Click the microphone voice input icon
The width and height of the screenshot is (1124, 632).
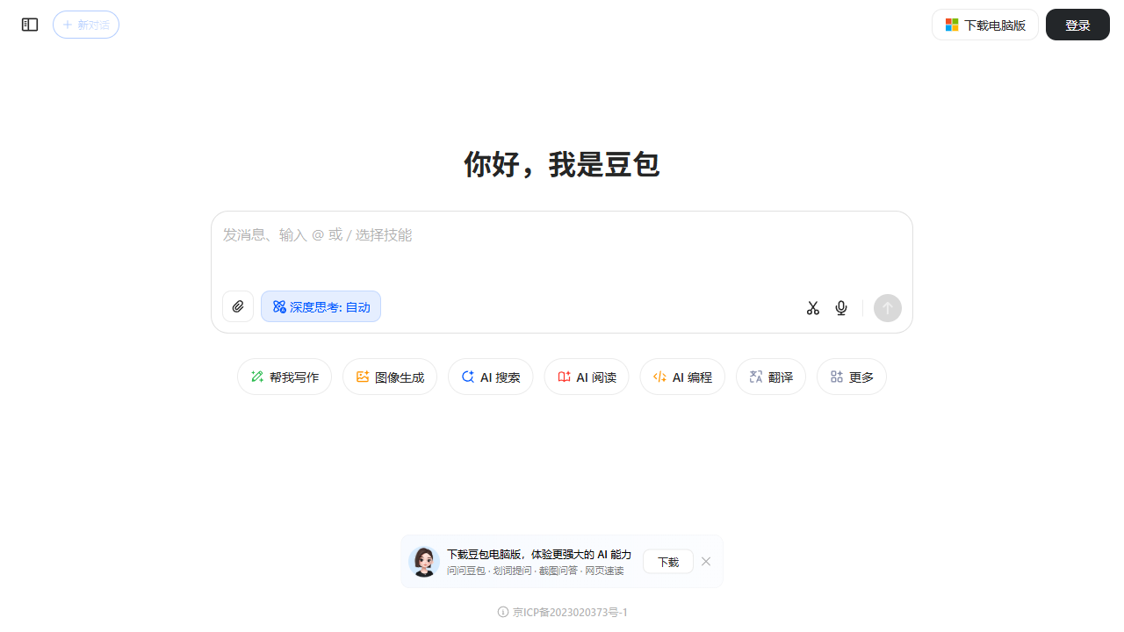841,308
